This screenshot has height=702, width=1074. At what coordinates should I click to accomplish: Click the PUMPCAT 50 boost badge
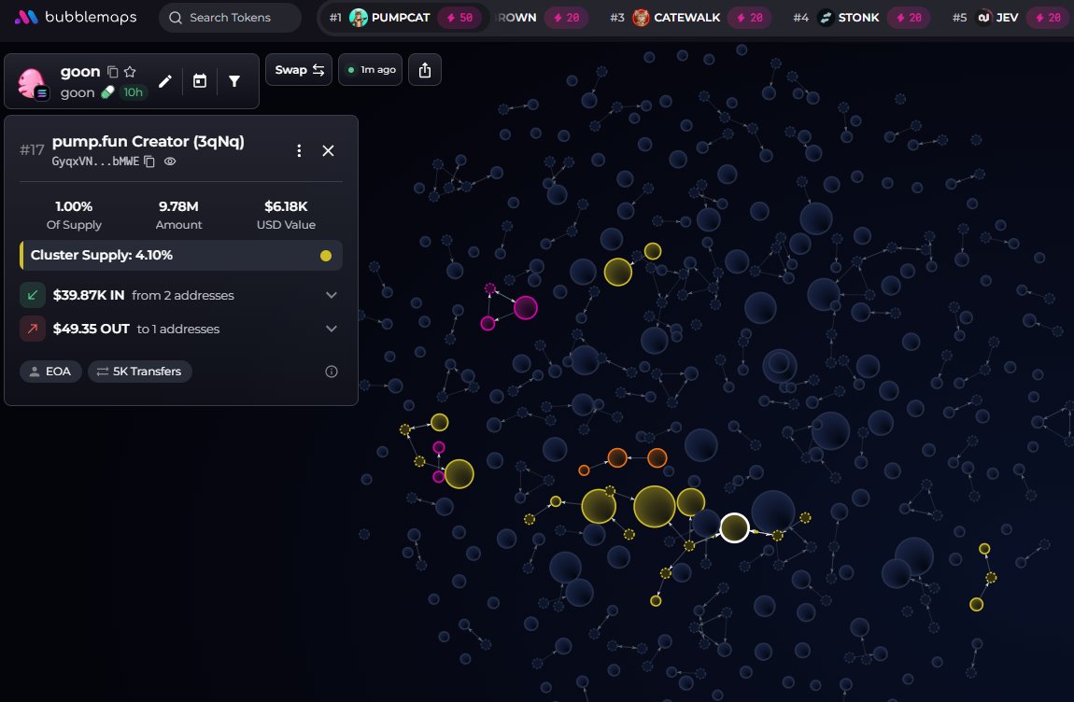tap(460, 18)
